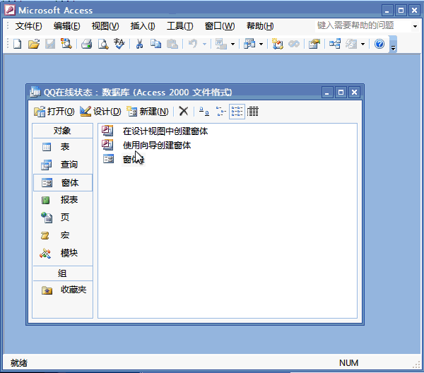424x373 pixels.
Task: Click the NUM status bar indicator
Action: (349, 363)
